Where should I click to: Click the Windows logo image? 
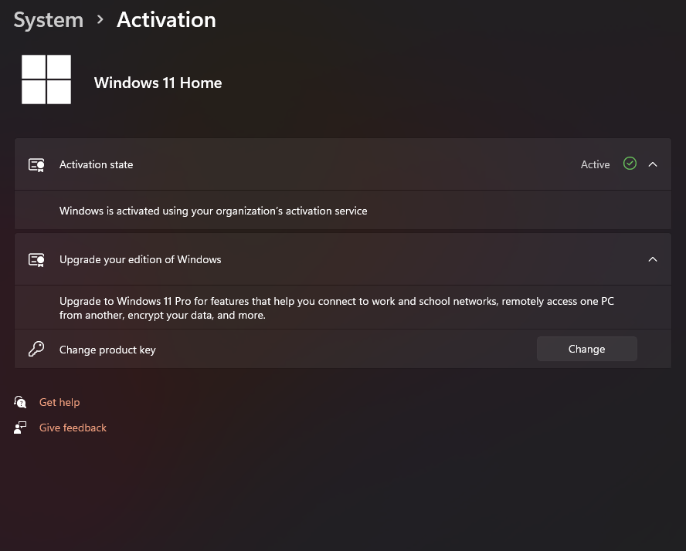[46, 79]
